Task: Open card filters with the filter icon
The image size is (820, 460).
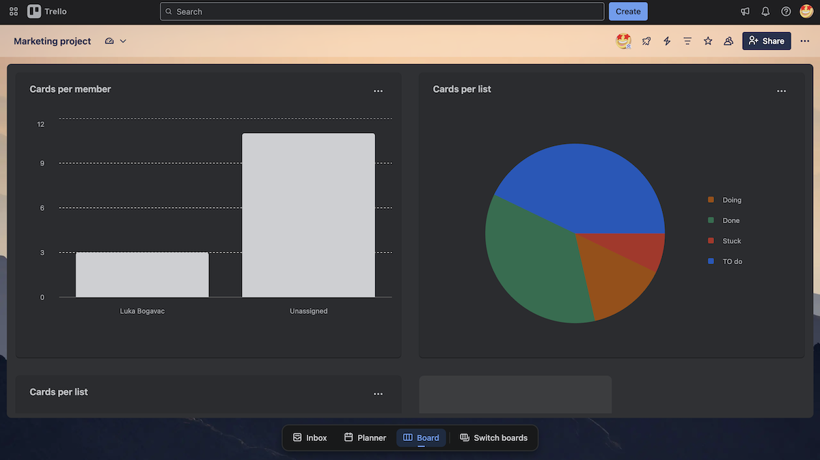Action: tap(687, 41)
